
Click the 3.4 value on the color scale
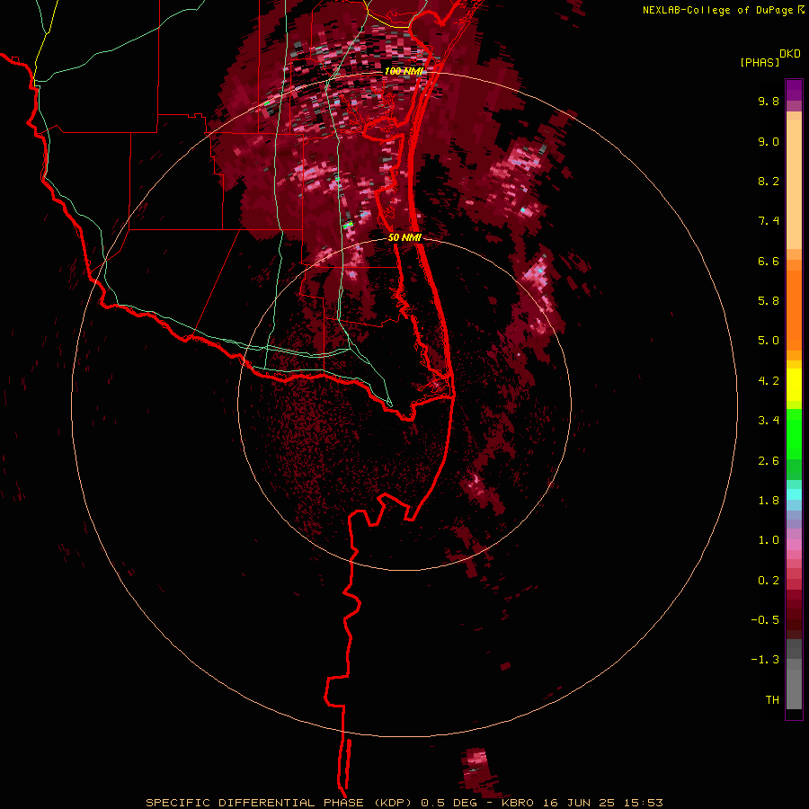coord(769,421)
